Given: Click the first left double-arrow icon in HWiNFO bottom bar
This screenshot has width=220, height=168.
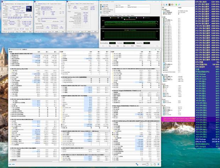Looking at the screenshot, I should (x=10, y=164).
